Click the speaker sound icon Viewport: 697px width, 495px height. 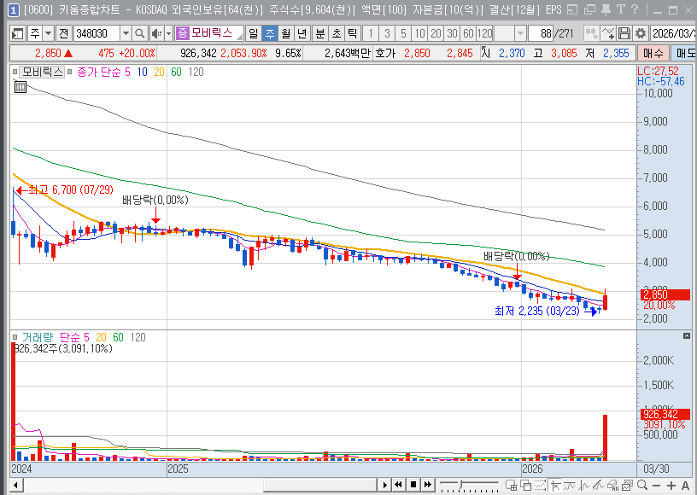pyautogui.click(x=156, y=33)
